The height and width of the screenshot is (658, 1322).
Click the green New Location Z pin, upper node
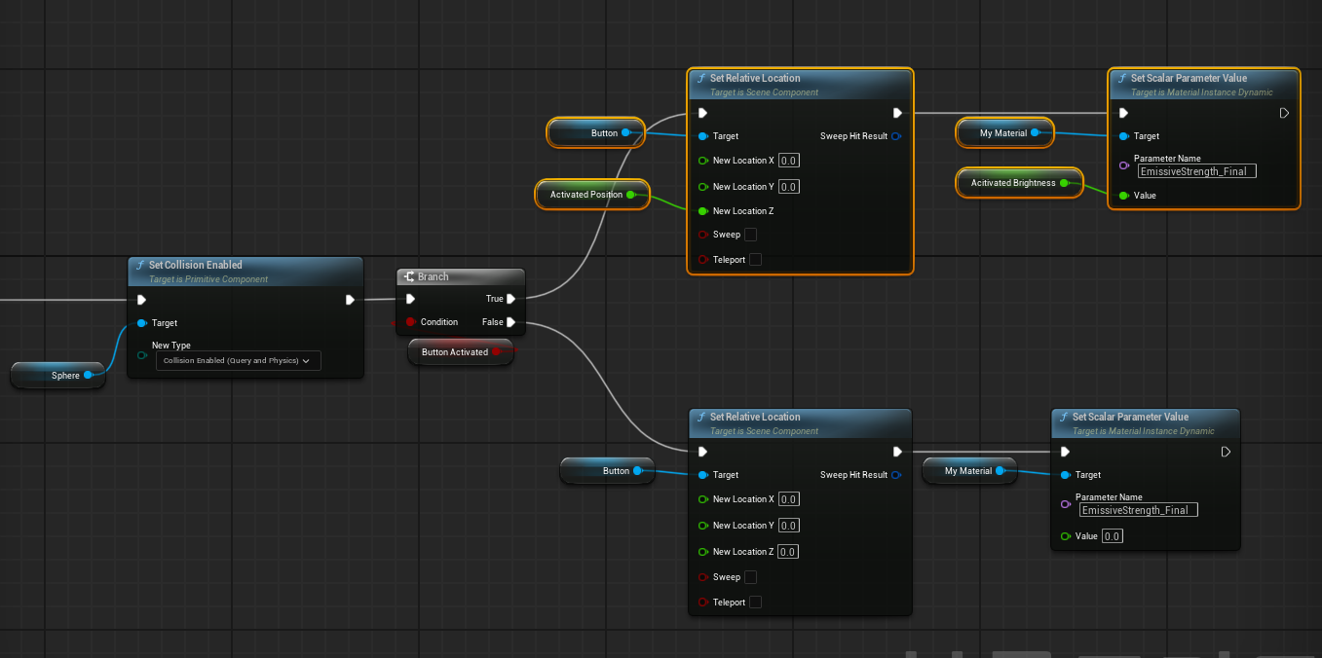click(702, 211)
